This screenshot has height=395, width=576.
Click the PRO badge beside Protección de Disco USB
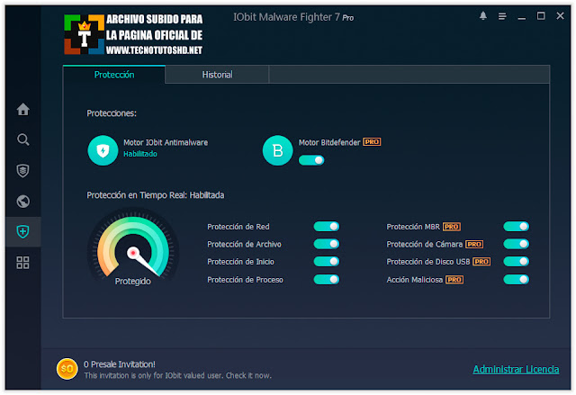[481, 261]
